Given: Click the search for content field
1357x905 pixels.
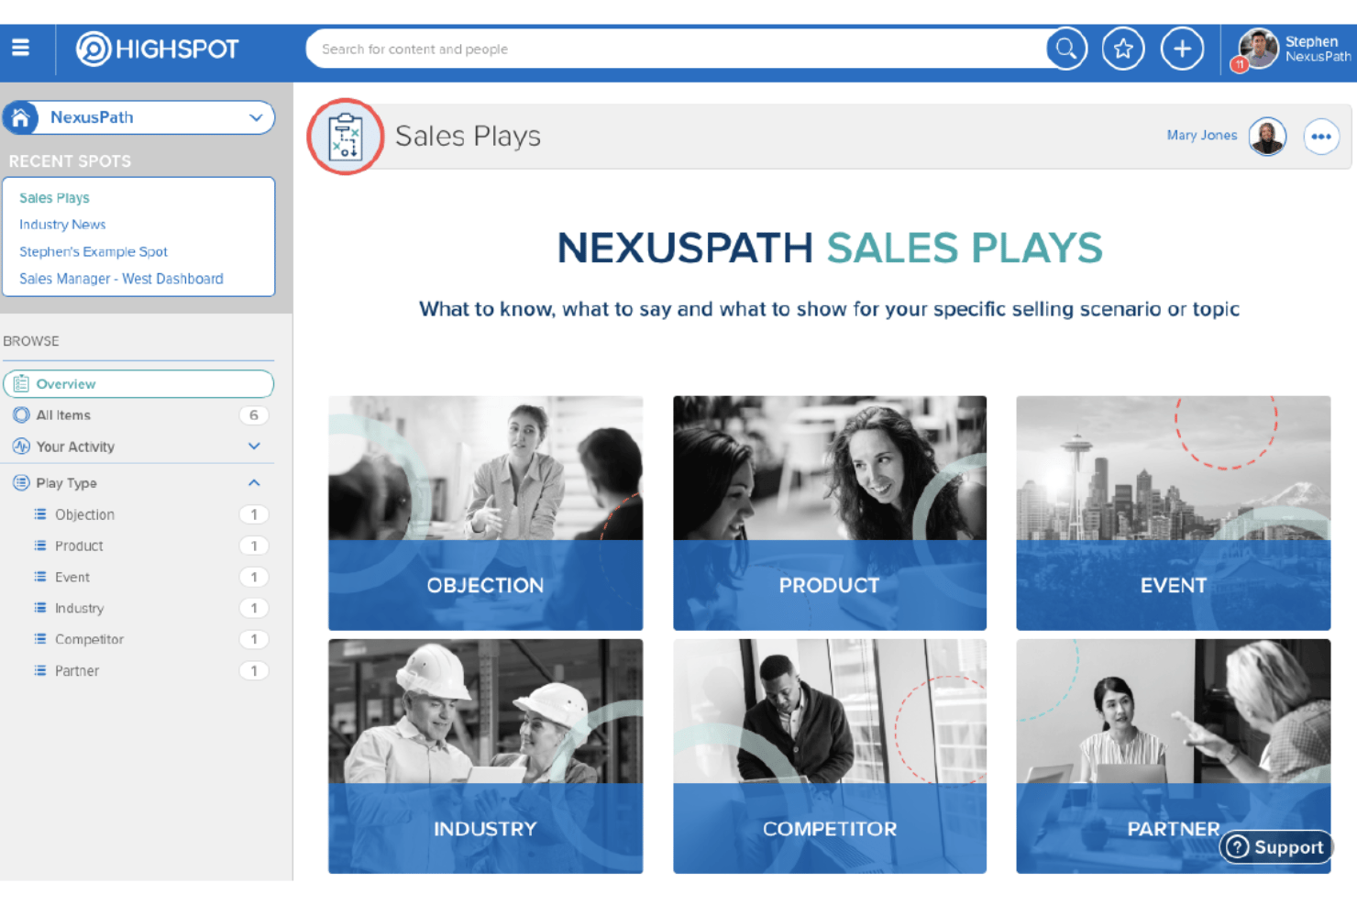Looking at the screenshot, I should pyautogui.click(x=677, y=49).
